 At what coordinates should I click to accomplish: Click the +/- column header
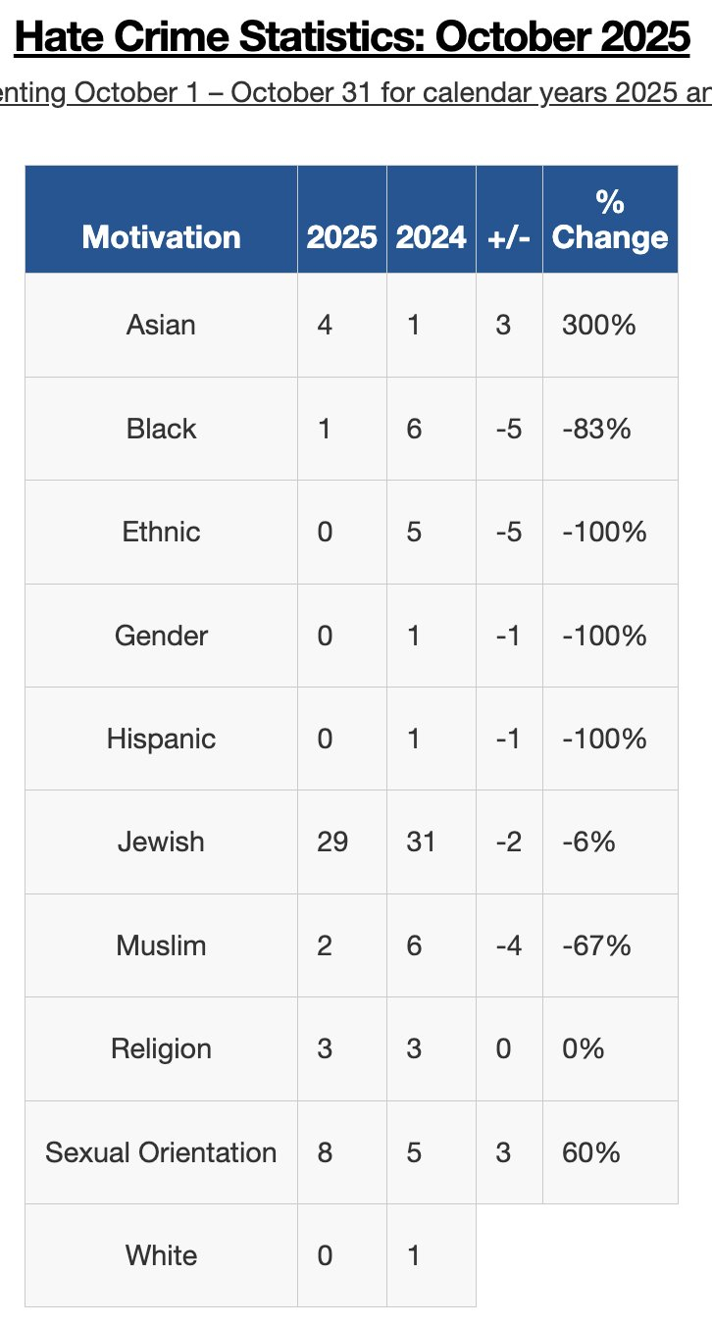tap(509, 237)
